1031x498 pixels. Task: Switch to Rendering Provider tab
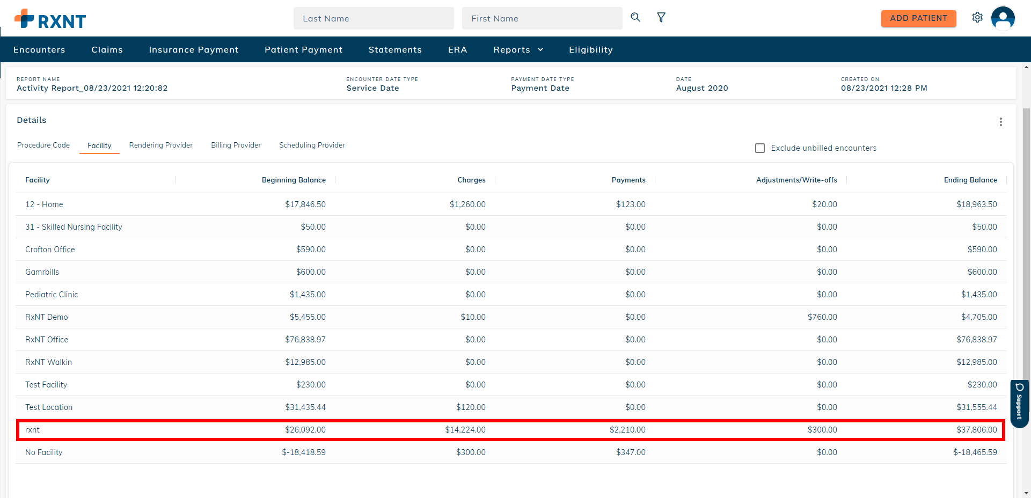(x=161, y=145)
